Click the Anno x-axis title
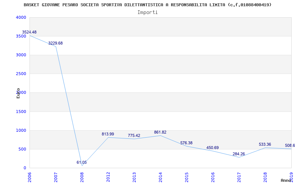 (286, 180)
